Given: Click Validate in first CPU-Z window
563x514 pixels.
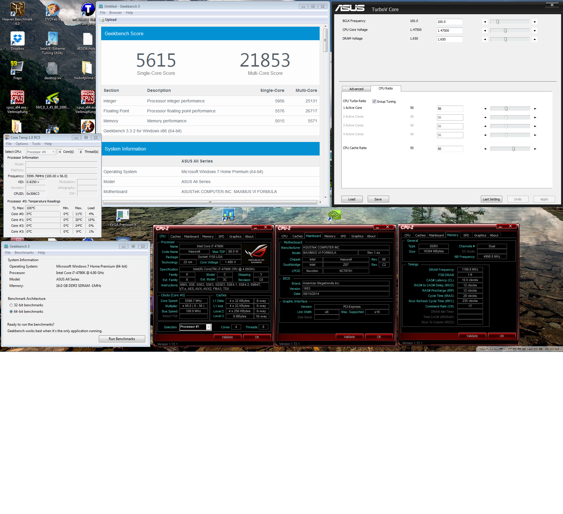Looking at the screenshot, I should click(227, 337).
